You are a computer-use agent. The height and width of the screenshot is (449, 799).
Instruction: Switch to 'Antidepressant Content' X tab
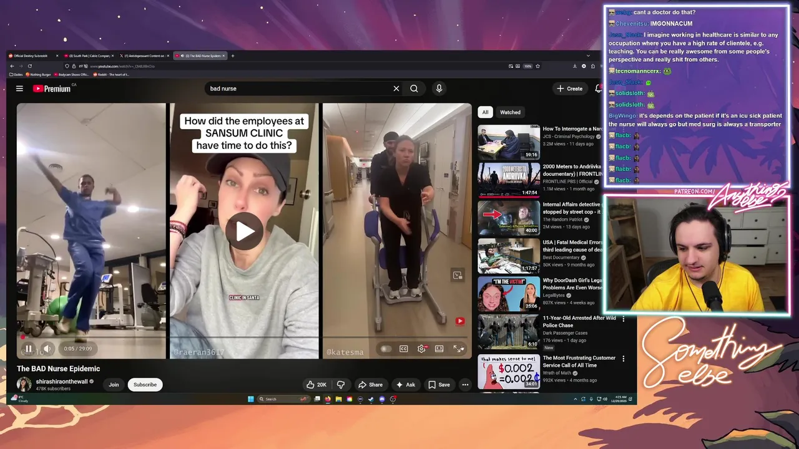(x=144, y=56)
